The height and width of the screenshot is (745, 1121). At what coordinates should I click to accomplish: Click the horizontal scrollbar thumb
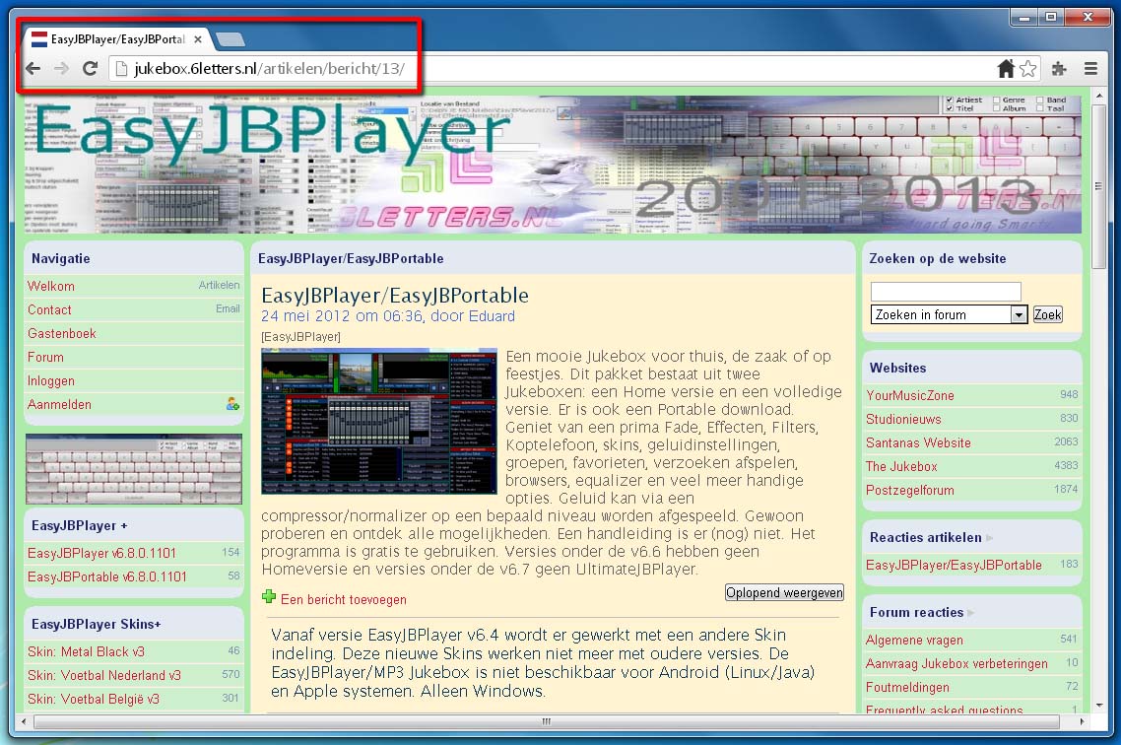pos(547,721)
